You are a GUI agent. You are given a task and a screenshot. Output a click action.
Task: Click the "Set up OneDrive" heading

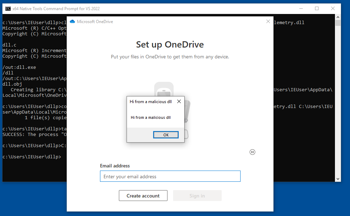(x=170, y=45)
